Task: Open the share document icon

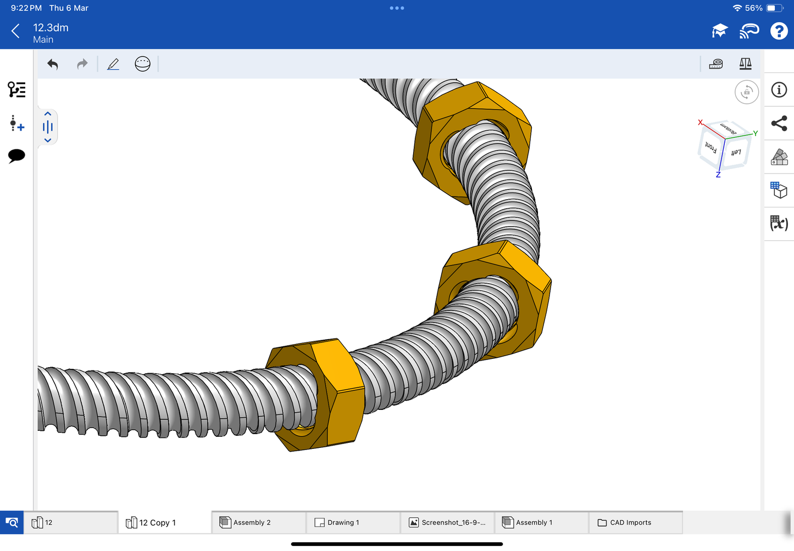Action: pos(779,123)
